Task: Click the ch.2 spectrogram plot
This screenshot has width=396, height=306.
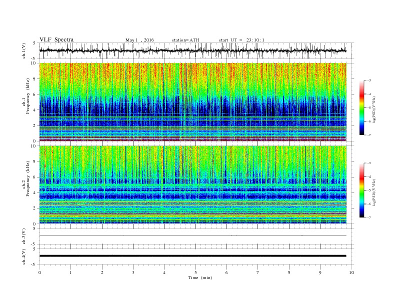Action: tap(193, 184)
